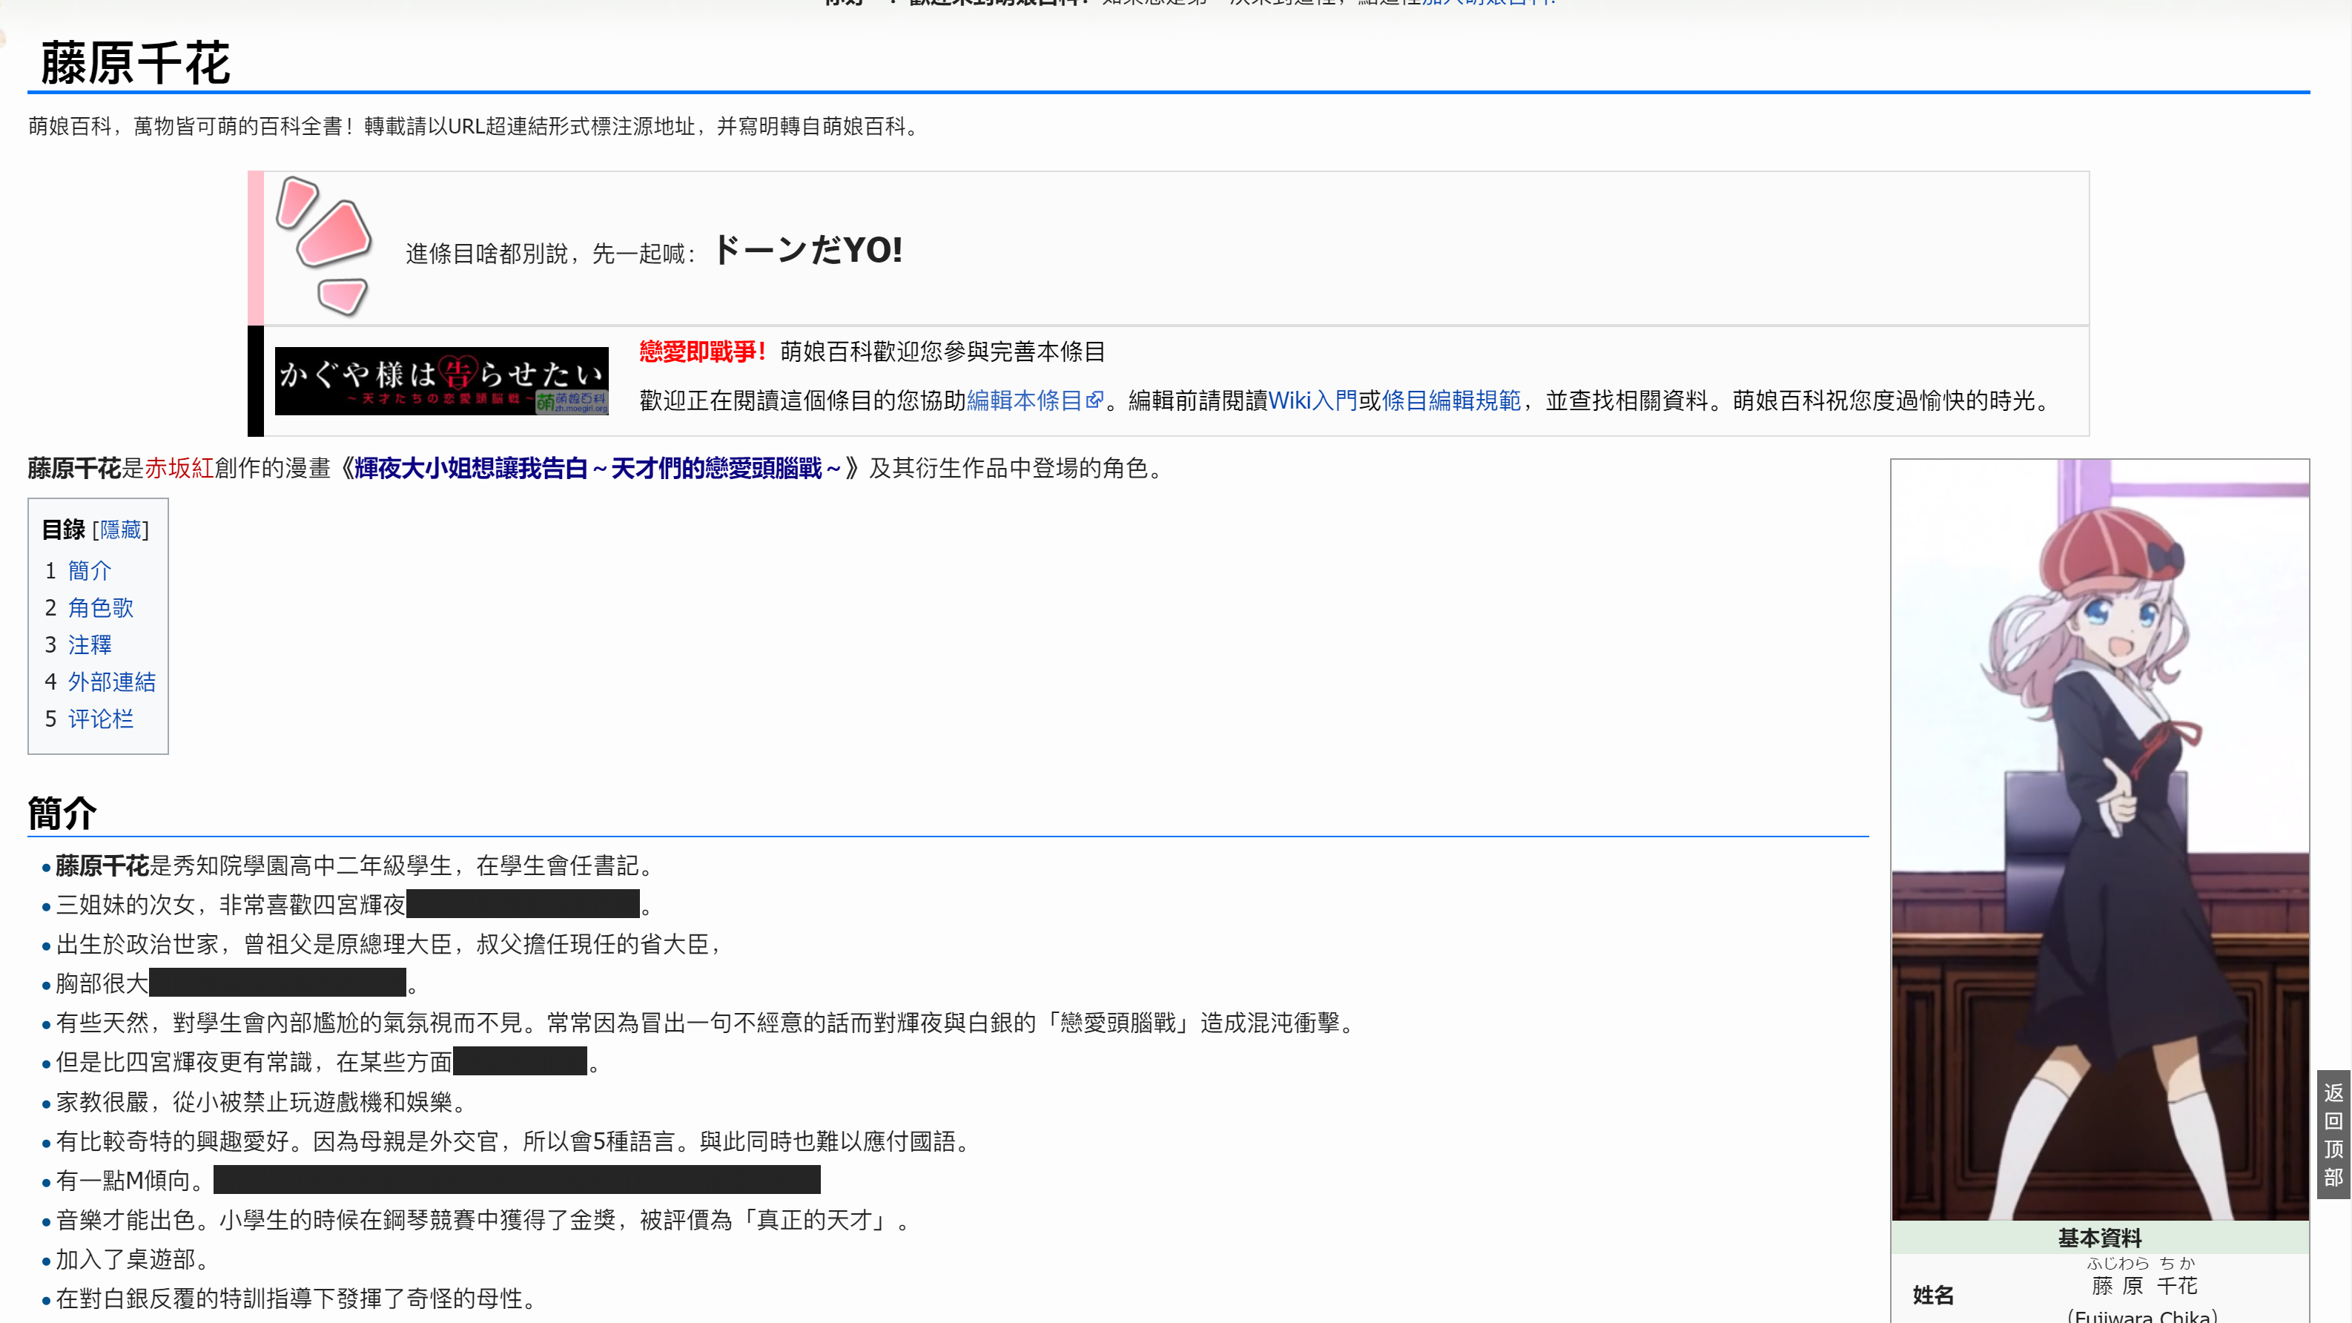Click the red text 戀愛即戰爭!

(x=702, y=352)
